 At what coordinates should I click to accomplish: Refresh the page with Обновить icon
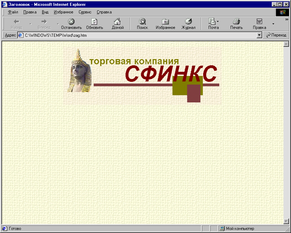(x=94, y=22)
